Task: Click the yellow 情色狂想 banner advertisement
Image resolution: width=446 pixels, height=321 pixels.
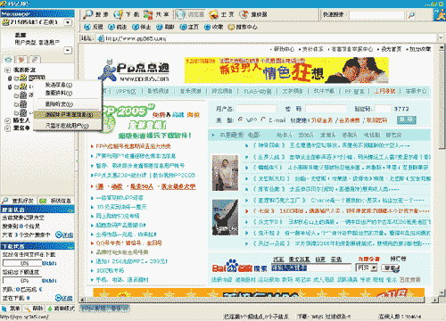Action: pyautogui.click(x=286, y=70)
